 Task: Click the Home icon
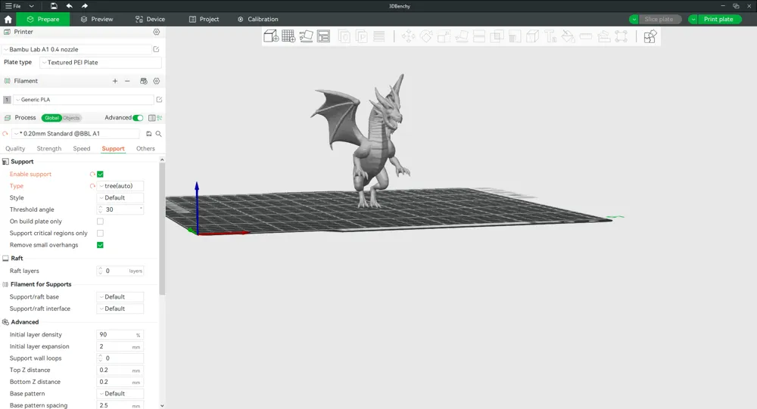point(8,20)
